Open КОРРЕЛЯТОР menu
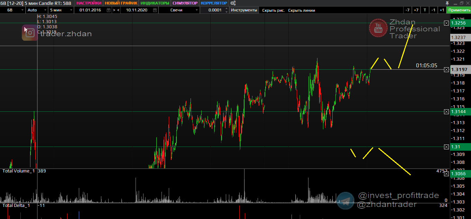The image size is (471, 219). pos(214,3)
